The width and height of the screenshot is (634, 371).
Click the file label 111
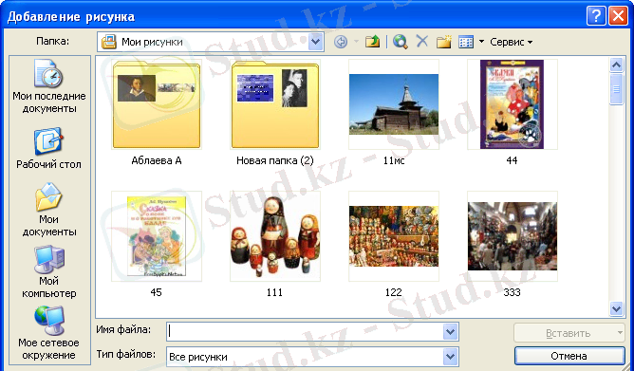(274, 292)
